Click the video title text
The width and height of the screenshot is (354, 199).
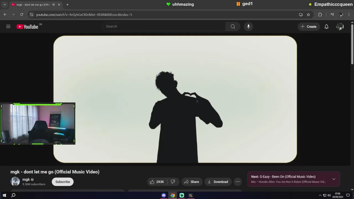coord(55,172)
